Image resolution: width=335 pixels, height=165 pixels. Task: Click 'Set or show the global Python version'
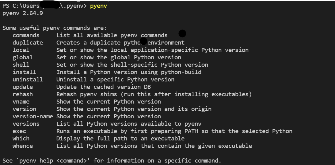click(119, 57)
